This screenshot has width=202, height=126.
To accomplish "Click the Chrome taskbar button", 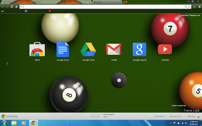I will click(33, 123).
